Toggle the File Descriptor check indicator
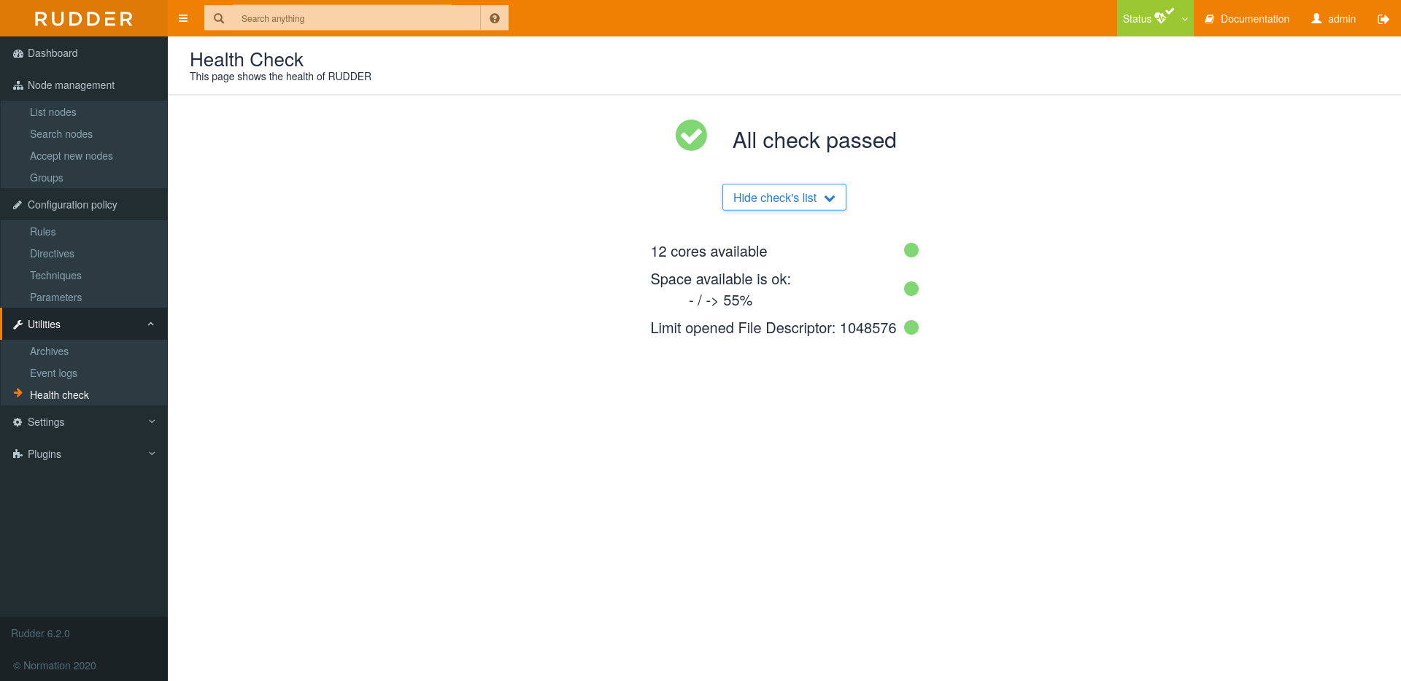1401x681 pixels. pyautogui.click(x=911, y=327)
